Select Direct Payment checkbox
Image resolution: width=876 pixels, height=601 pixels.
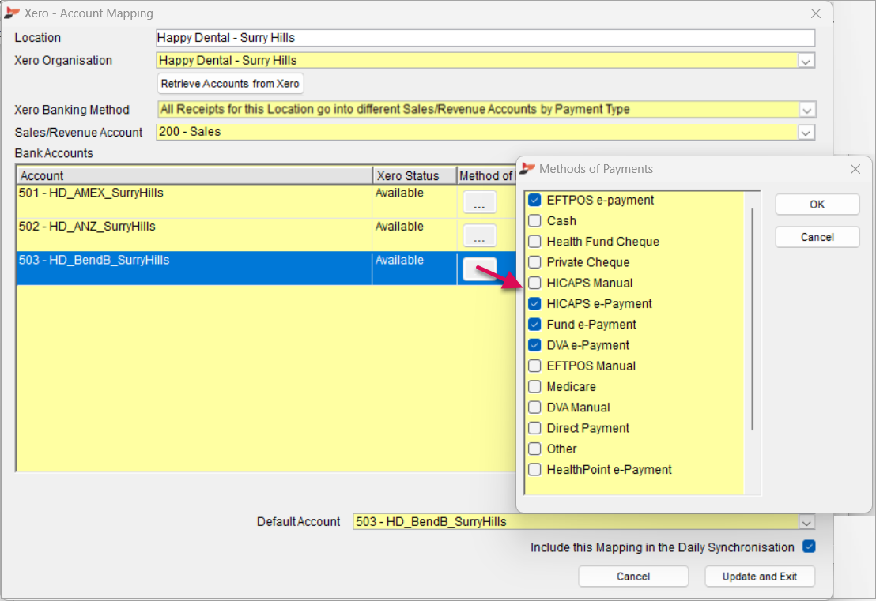click(534, 428)
